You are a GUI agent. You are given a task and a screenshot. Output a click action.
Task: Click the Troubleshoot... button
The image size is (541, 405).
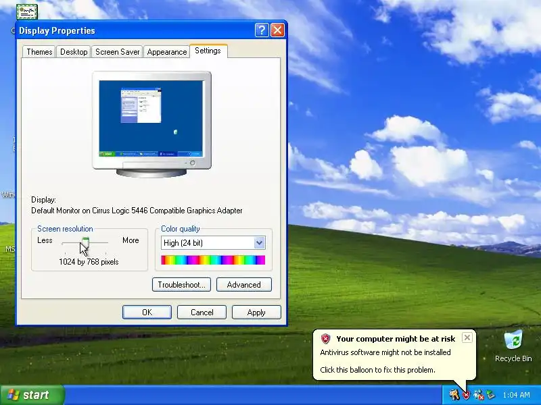point(181,285)
